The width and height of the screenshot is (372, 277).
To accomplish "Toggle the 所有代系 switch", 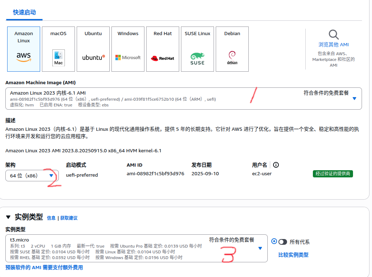I will point(282,242).
